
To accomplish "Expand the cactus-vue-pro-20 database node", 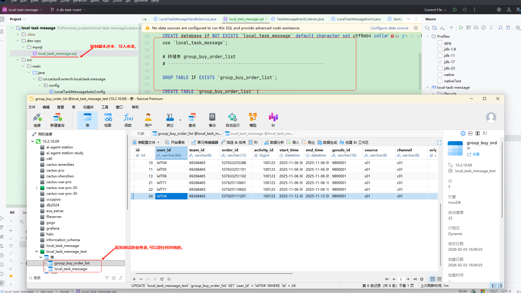I will [x=37, y=188].
